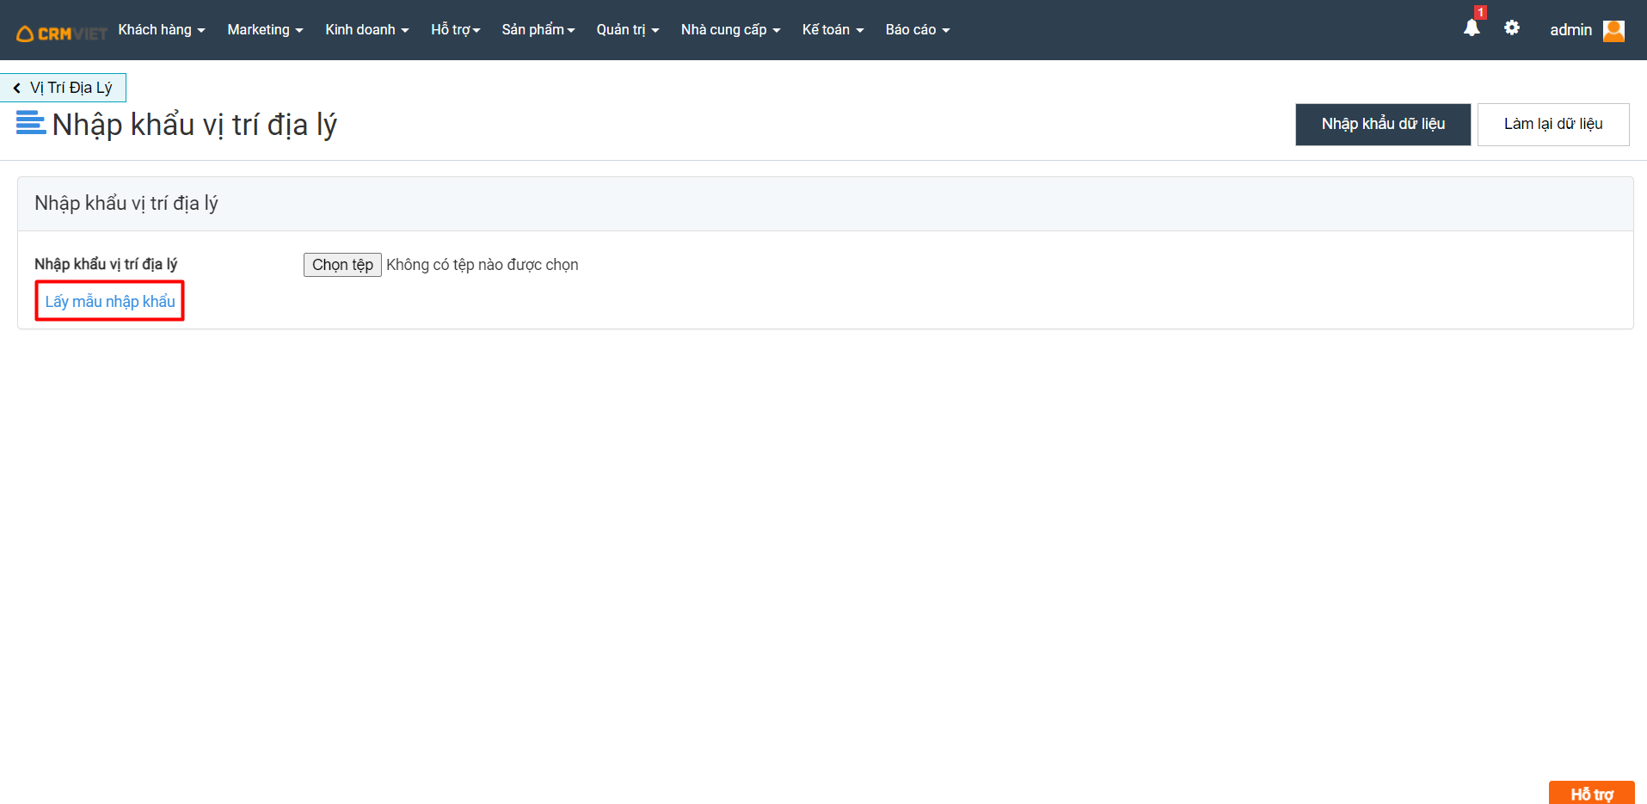The height and width of the screenshot is (804, 1647).
Task: Click the notification badge showing 1
Action: [x=1480, y=12]
